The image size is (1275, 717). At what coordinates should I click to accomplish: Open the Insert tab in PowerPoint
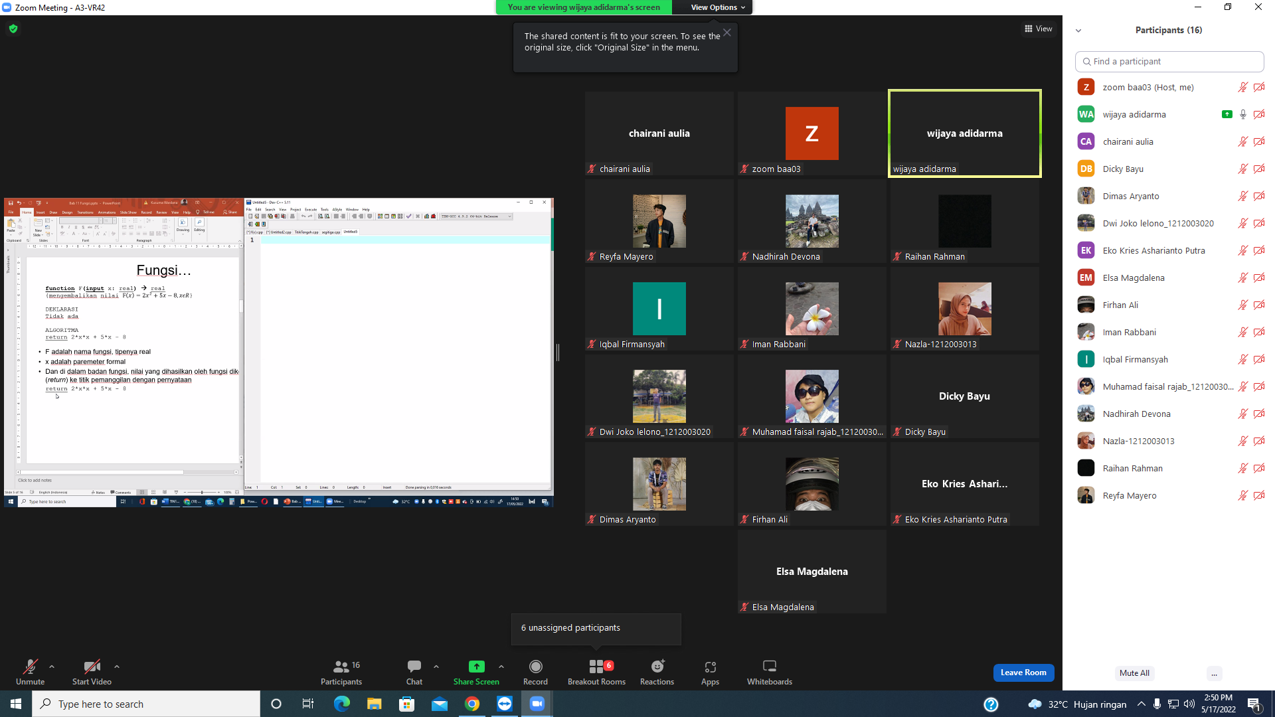[x=41, y=212]
